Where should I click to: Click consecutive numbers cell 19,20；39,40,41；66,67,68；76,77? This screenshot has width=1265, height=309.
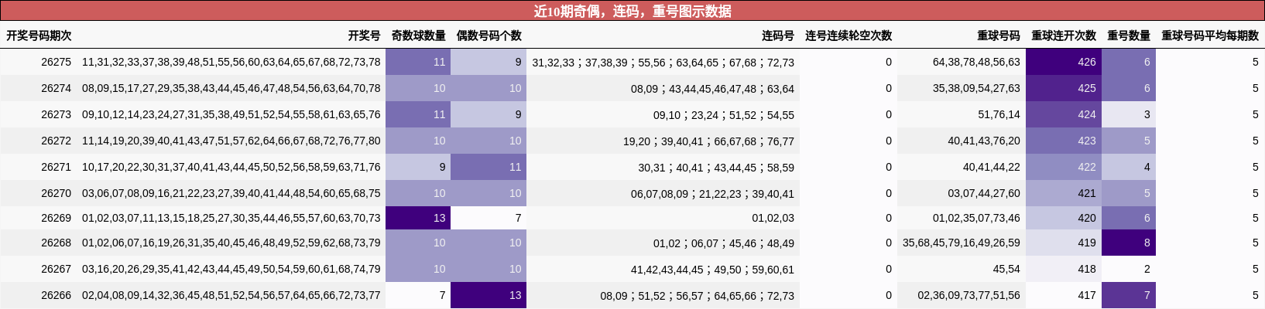[663, 141]
